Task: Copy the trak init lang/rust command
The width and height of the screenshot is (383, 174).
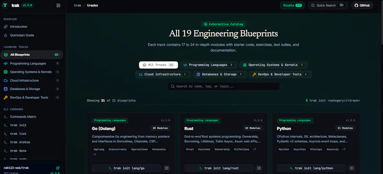Action: [x=219, y=168]
